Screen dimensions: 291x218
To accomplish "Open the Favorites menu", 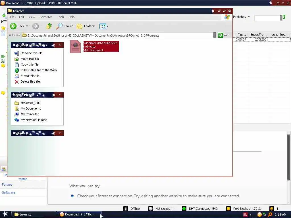I will tap(46, 17).
